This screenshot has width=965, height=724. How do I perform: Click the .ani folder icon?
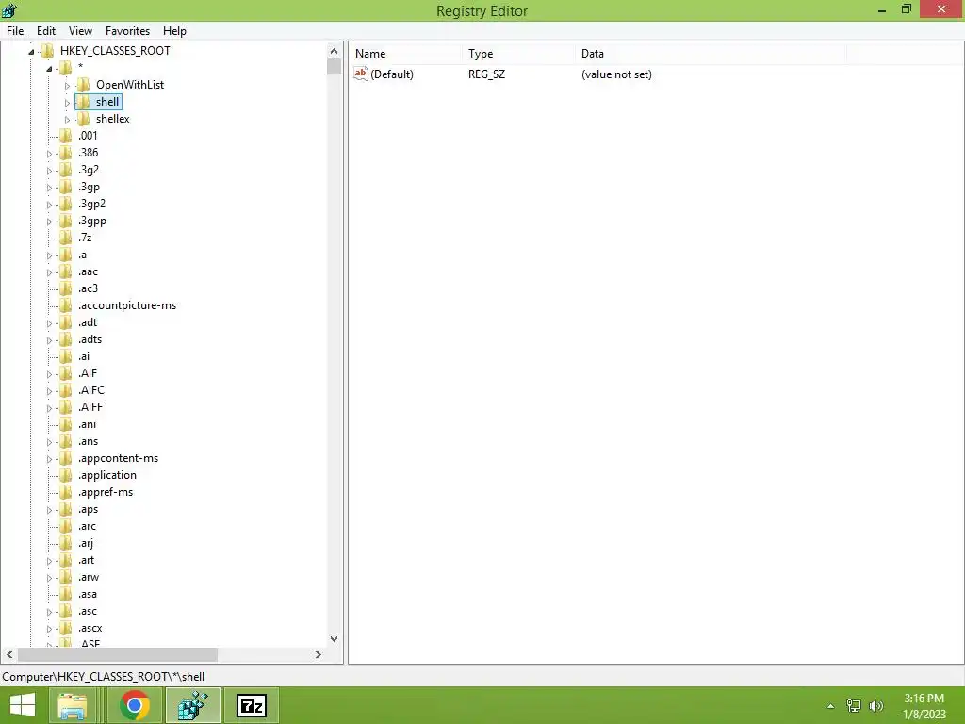pyautogui.click(x=65, y=424)
